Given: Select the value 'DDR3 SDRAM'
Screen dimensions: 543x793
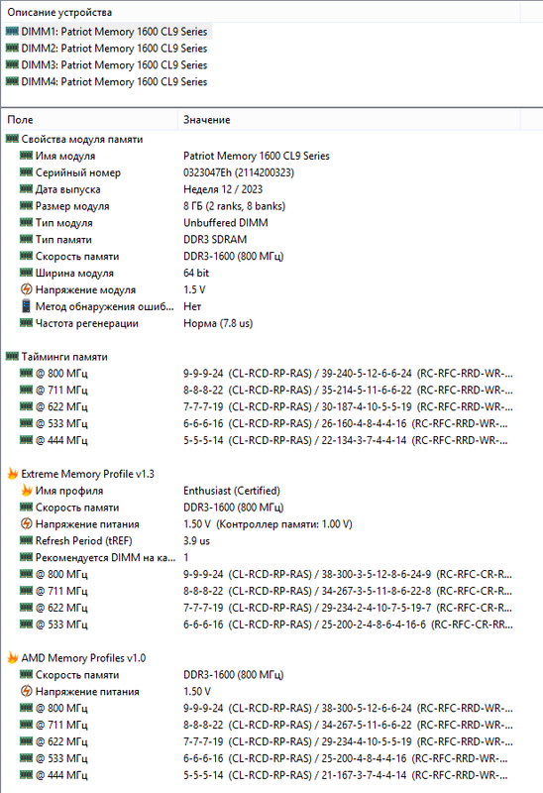Looking at the screenshot, I should coord(215,239).
